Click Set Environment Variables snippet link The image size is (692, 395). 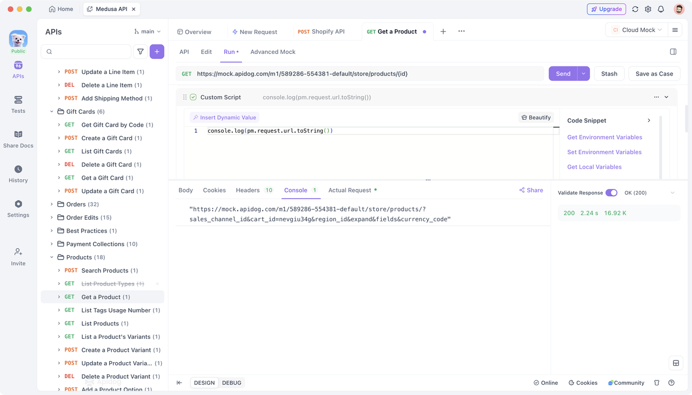pyautogui.click(x=604, y=152)
